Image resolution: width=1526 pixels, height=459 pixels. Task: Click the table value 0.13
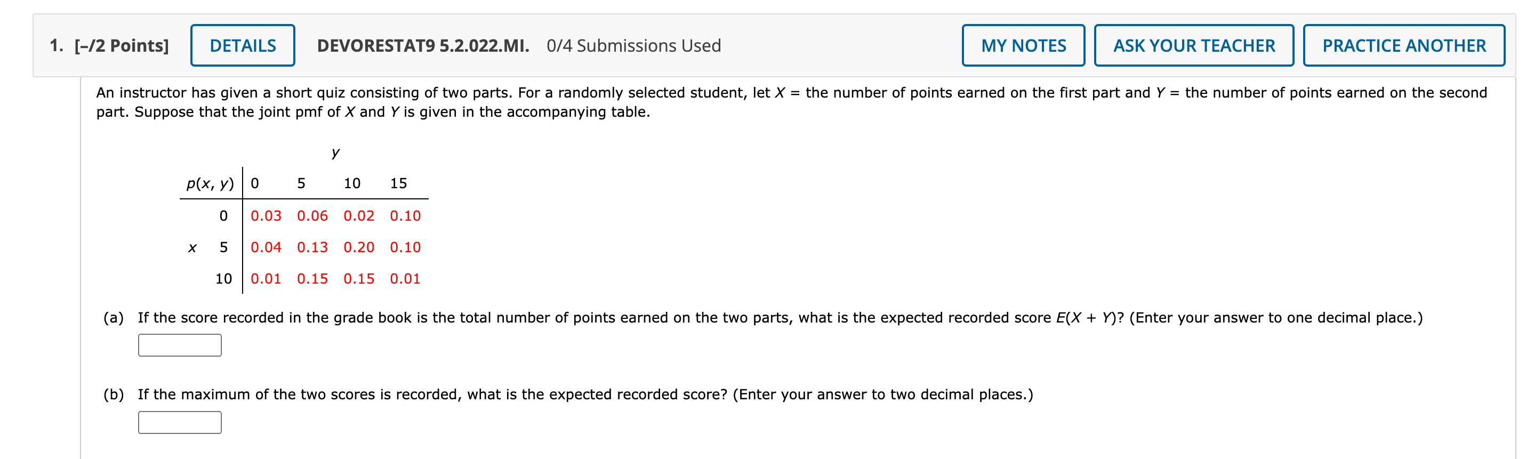coord(313,247)
